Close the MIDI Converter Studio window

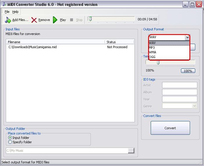tap(199, 4)
